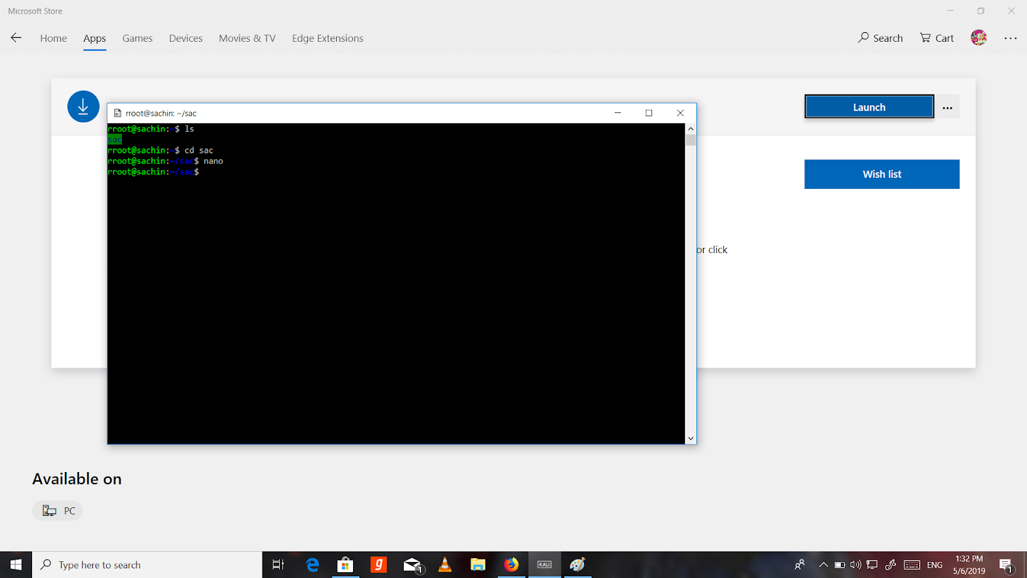Viewport: 1027px width, 578px height.
Task: Click the ellipsis beside the Launch button
Action: [947, 107]
